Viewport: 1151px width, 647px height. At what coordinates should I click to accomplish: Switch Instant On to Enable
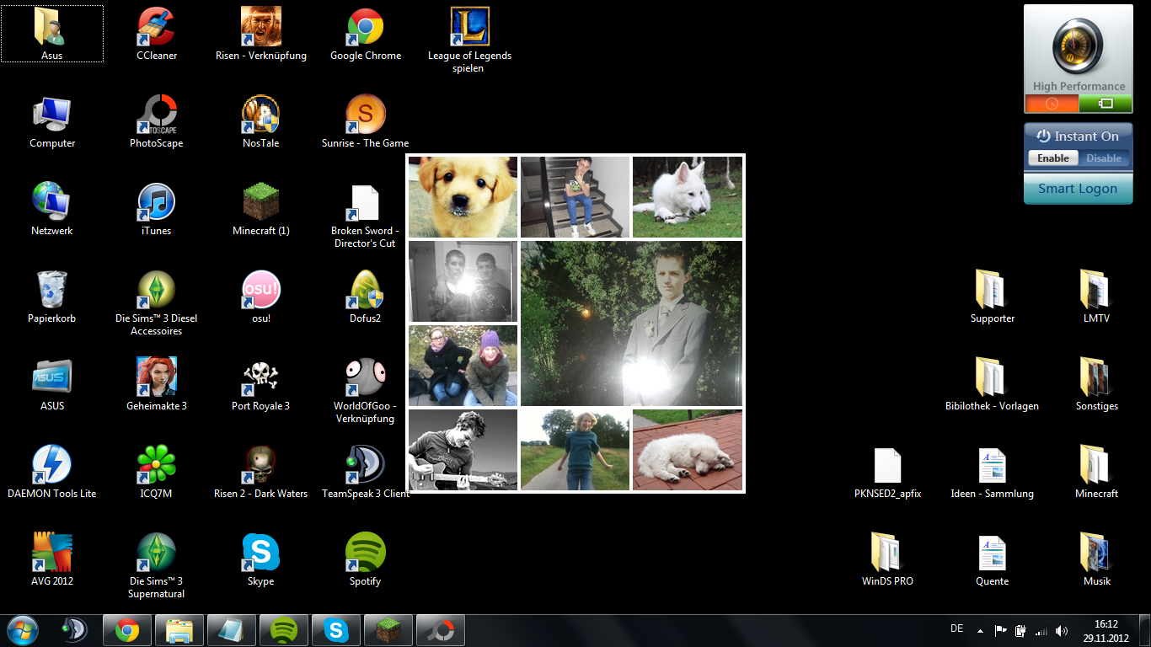click(x=1052, y=158)
